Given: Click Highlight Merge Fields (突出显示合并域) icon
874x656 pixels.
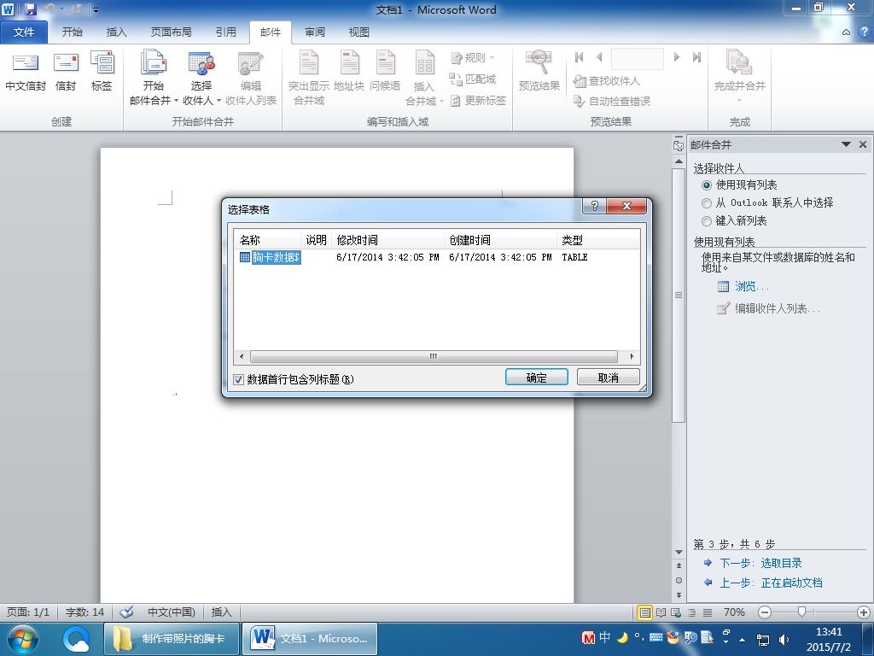Looking at the screenshot, I should coord(309,78).
